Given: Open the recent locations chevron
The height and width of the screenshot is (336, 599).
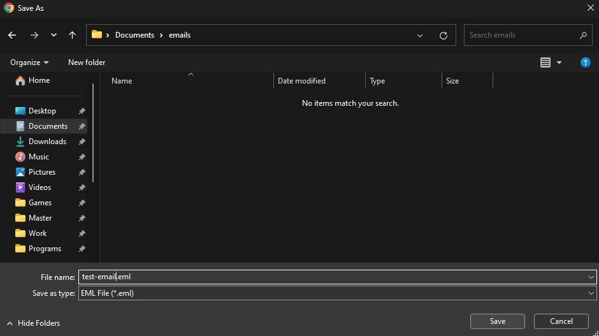Looking at the screenshot, I should click(54, 35).
